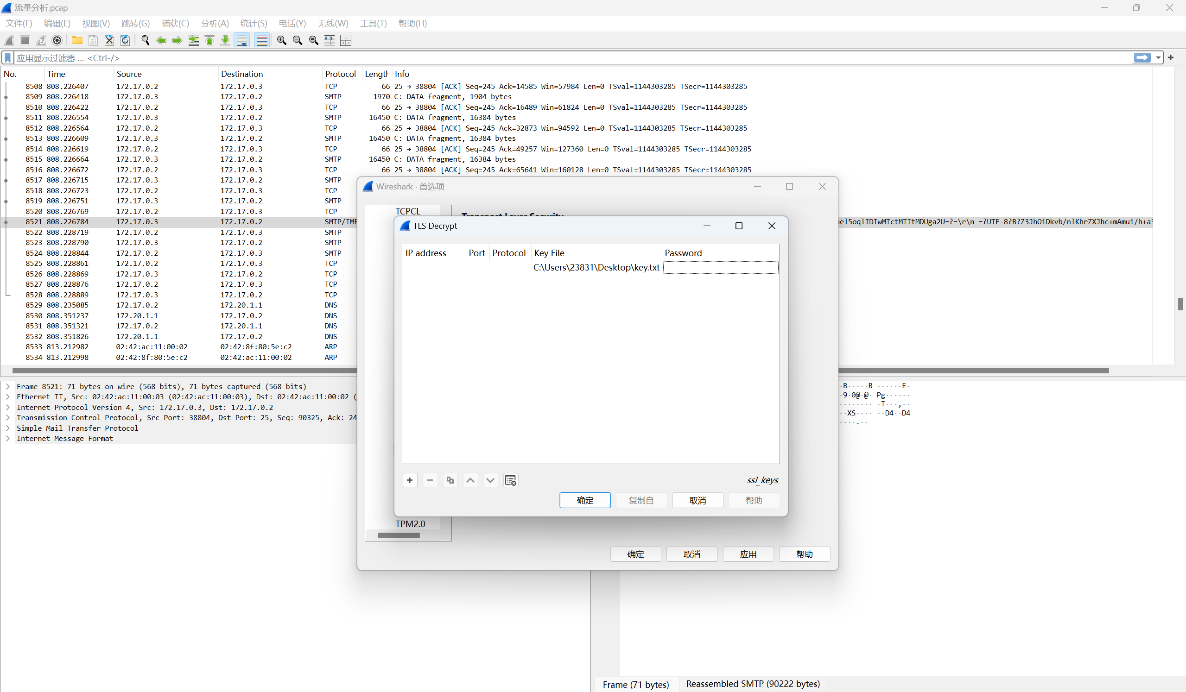The width and height of the screenshot is (1186, 692).
Task: Go forward in packet history
Action: 178,40
